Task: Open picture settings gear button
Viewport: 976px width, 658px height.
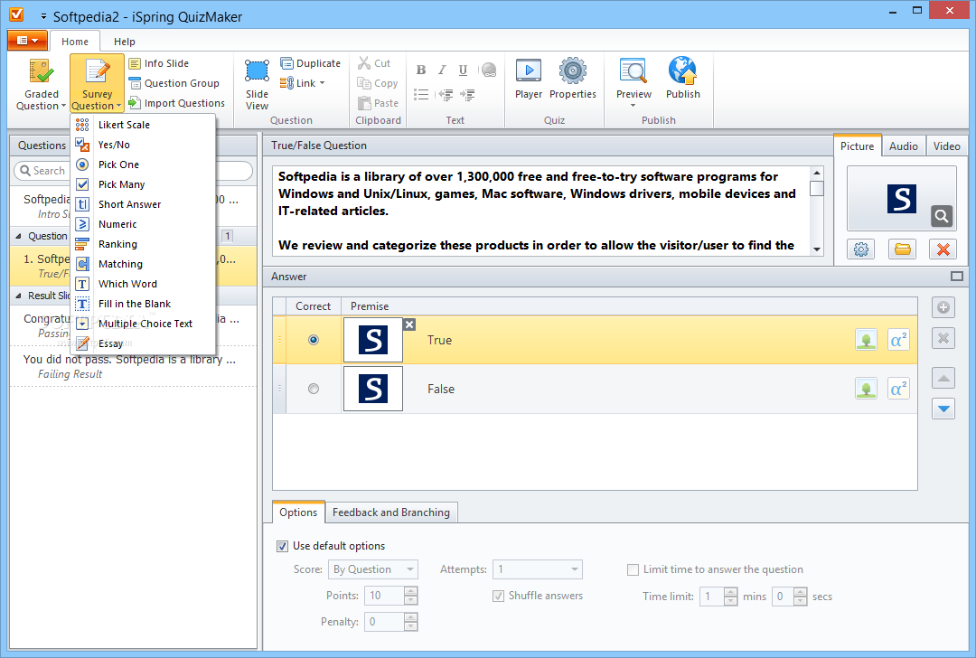Action: pyautogui.click(x=861, y=249)
